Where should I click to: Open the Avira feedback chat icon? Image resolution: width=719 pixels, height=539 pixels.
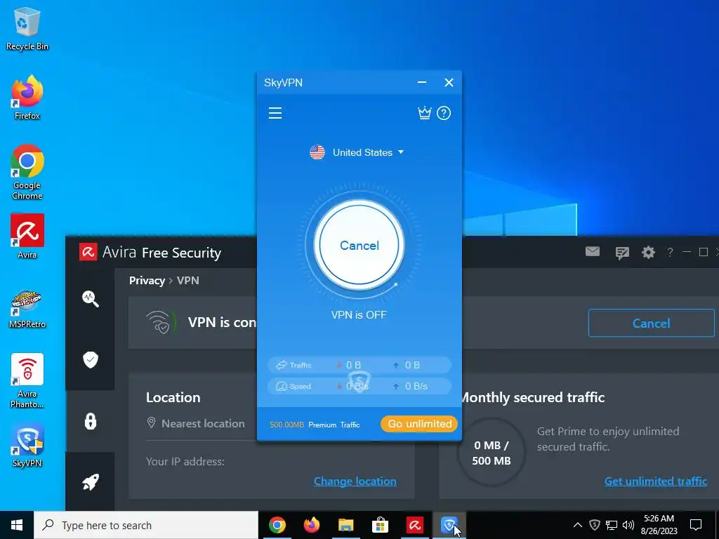point(622,253)
